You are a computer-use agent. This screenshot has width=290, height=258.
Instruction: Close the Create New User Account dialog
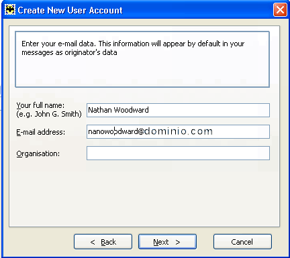coord(280,10)
